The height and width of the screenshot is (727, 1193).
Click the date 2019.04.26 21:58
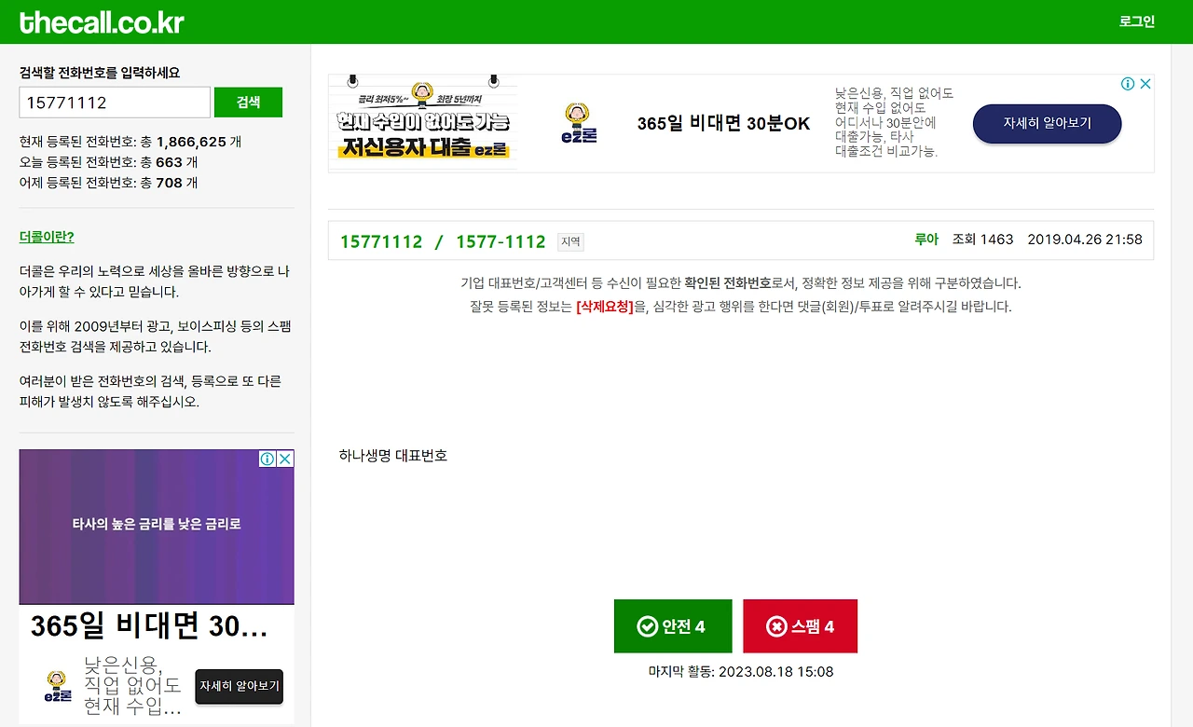coord(1085,240)
